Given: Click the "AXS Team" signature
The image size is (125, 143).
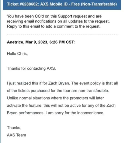Looking at the screenshot, I should tap(16, 135).
